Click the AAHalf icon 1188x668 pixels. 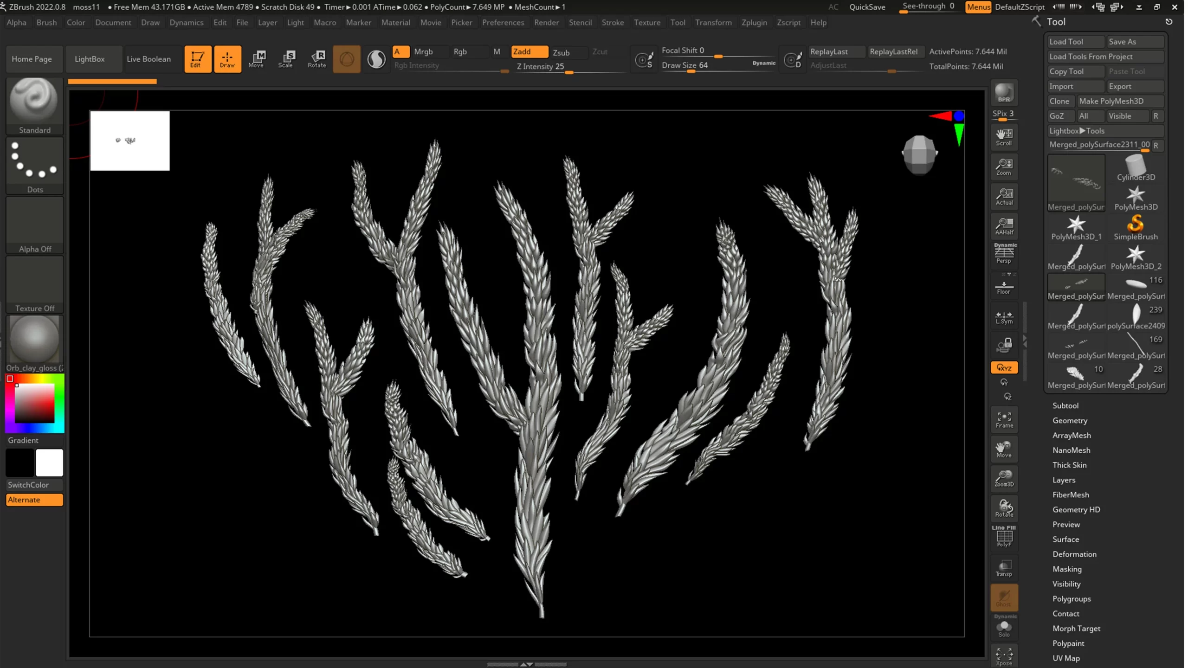1004,226
